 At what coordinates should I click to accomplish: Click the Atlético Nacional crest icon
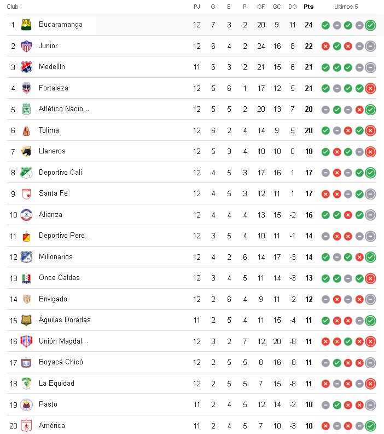click(x=26, y=109)
